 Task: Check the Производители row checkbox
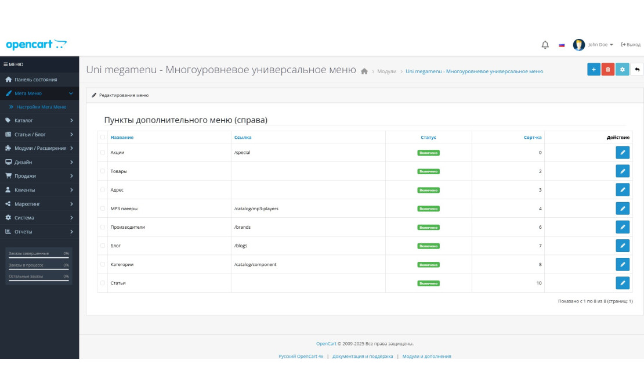(x=103, y=227)
